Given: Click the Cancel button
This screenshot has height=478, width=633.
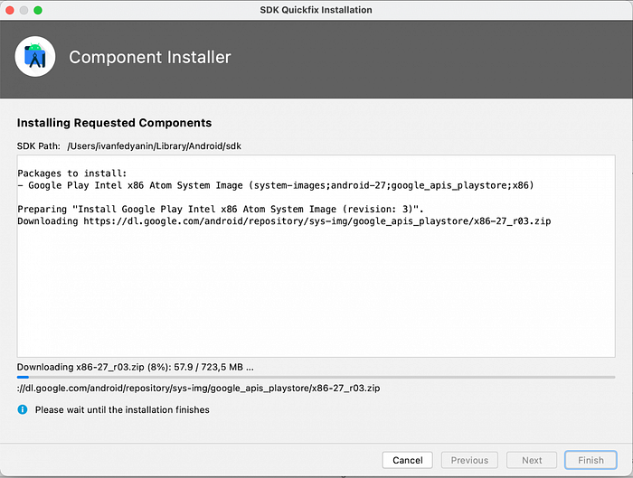Looking at the screenshot, I should tap(407, 460).
